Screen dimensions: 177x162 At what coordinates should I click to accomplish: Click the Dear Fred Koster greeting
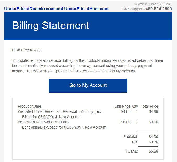click(27, 50)
